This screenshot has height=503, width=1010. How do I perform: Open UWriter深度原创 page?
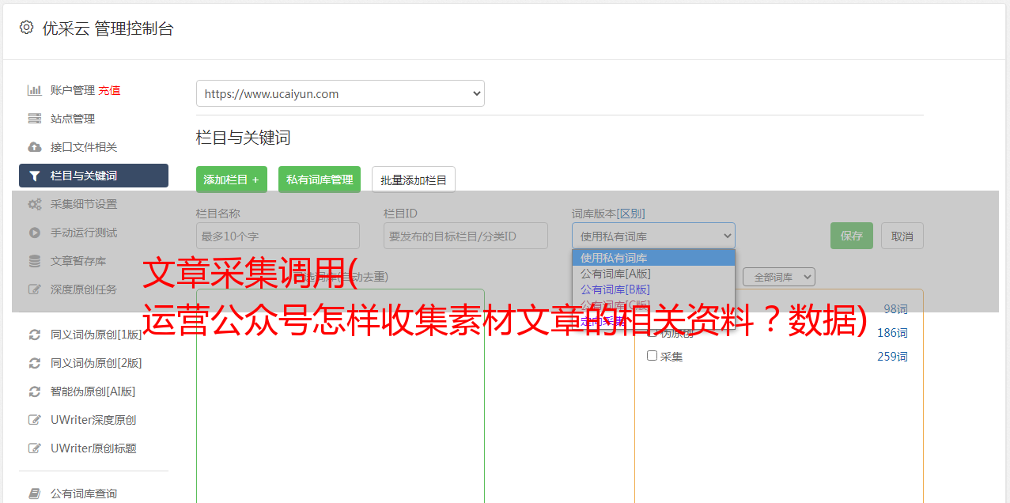tap(93, 420)
